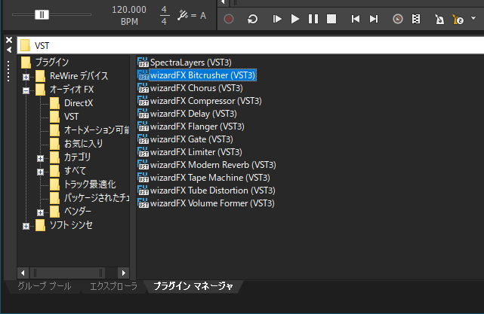Expand the ベンダー folder
The width and height of the screenshot is (484, 314).
point(41,212)
